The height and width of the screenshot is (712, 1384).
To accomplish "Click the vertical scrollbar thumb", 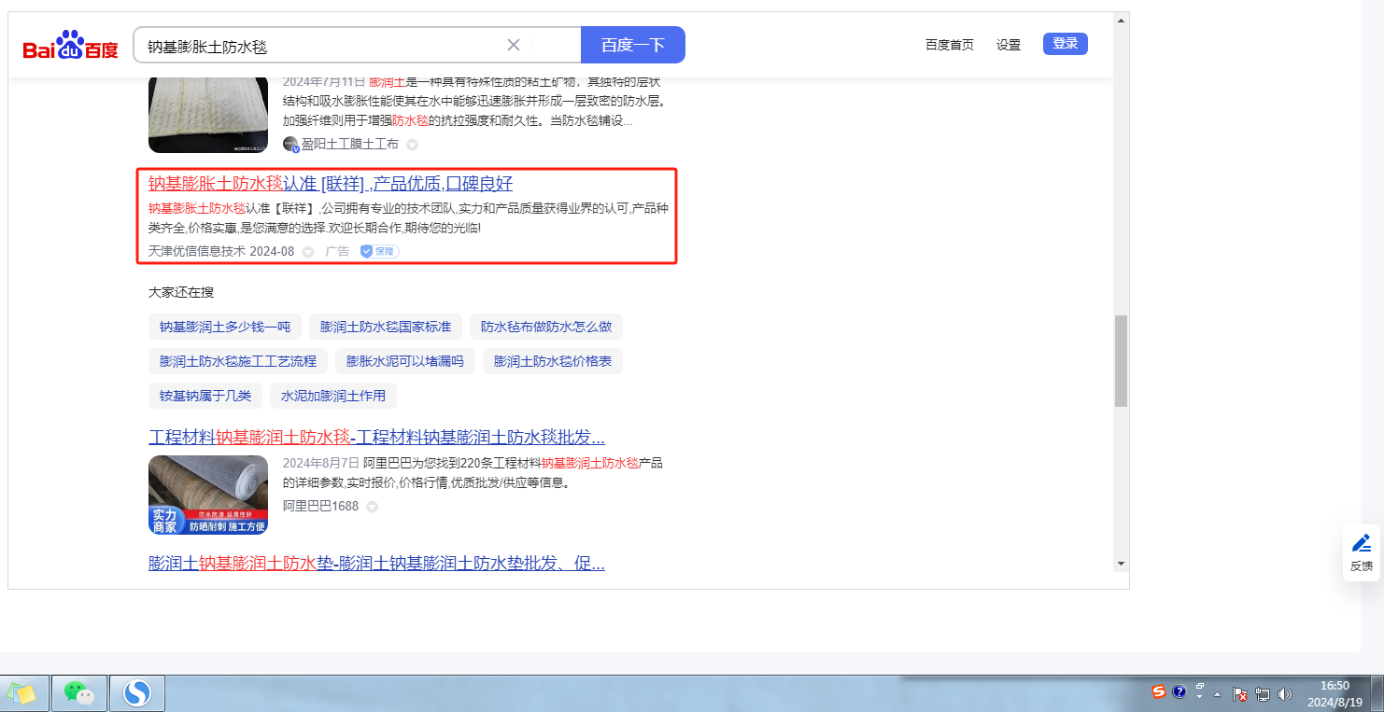I will (x=1121, y=361).
